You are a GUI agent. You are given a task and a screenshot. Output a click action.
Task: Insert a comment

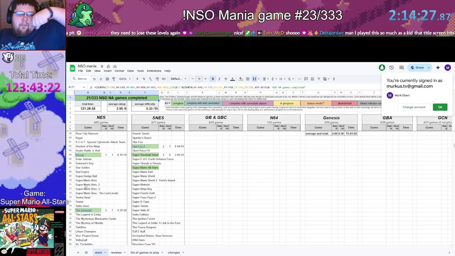(x=306, y=79)
